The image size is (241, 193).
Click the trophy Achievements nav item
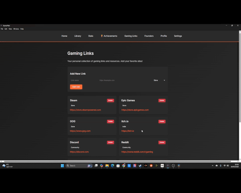(x=109, y=36)
